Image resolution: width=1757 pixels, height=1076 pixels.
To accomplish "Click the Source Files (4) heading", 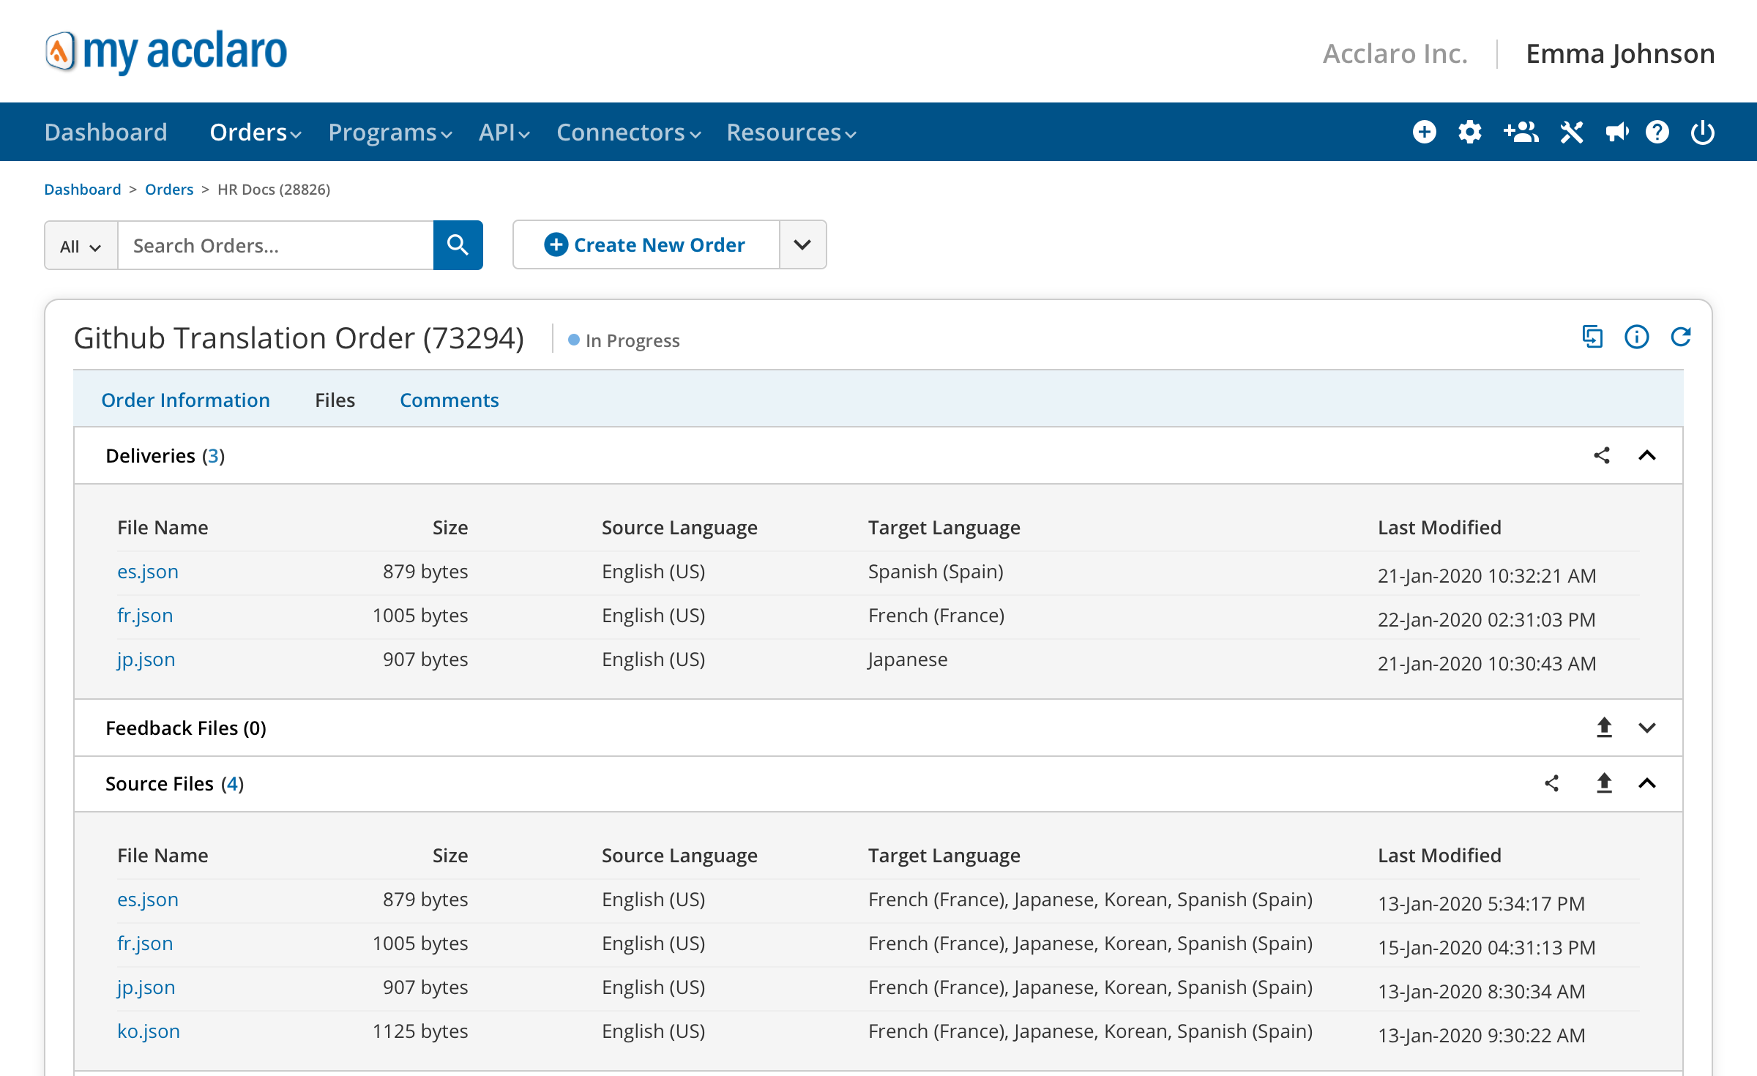I will pyautogui.click(x=174, y=784).
